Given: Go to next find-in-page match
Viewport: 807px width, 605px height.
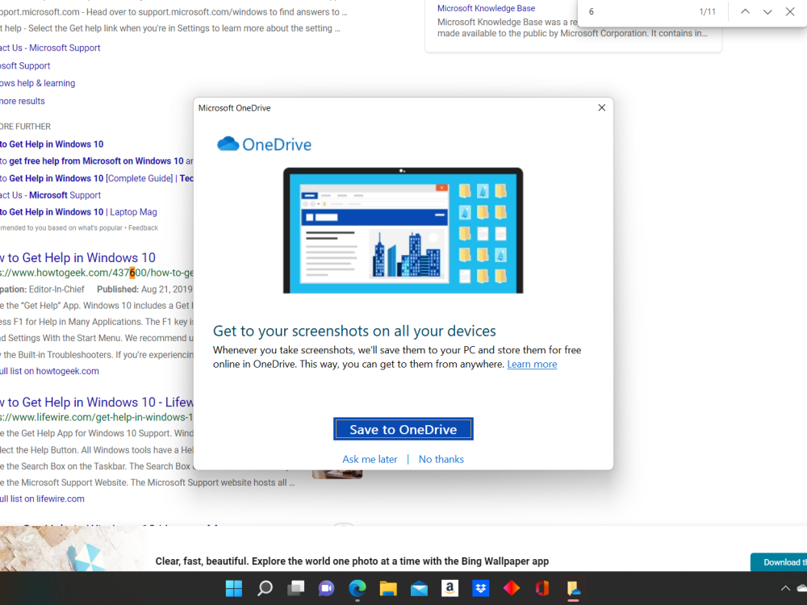Looking at the screenshot, I should pos(767,11).
